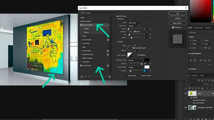
Task: Open Highlight Mode dropdown showing Normal
Action: point(136,60)
